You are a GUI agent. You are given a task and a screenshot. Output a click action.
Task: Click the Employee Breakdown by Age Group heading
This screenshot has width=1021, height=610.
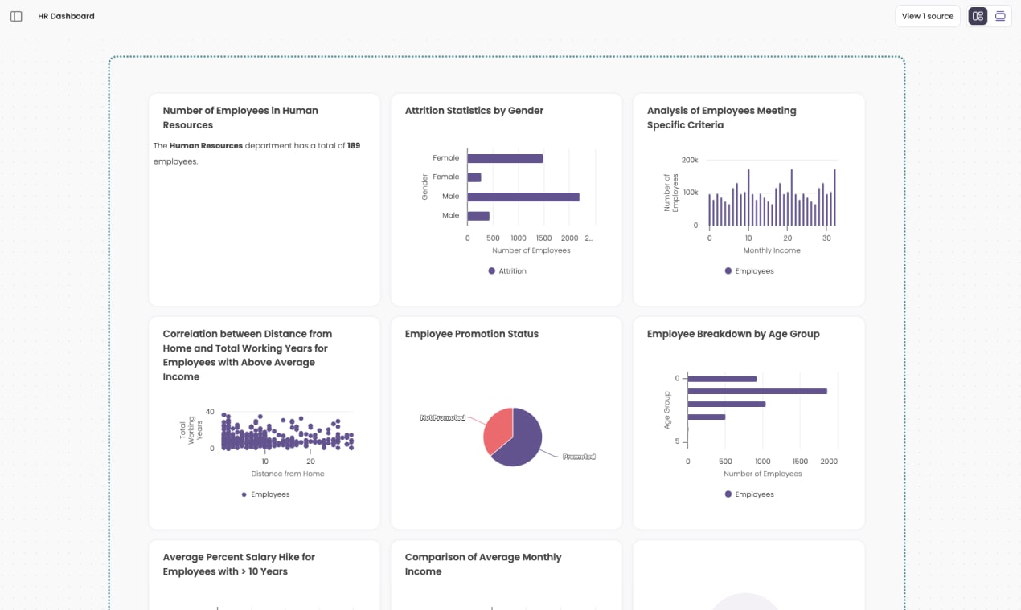pos(733,334)
